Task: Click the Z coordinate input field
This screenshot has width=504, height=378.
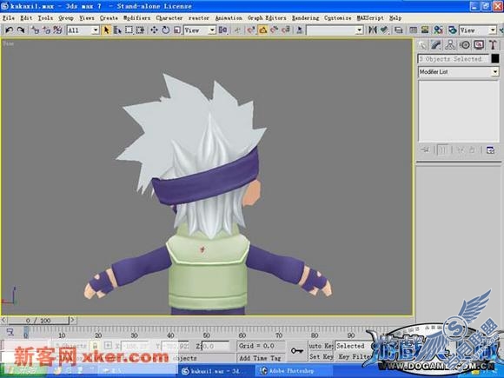Action: pyautogui.click(x=216, y=346)
